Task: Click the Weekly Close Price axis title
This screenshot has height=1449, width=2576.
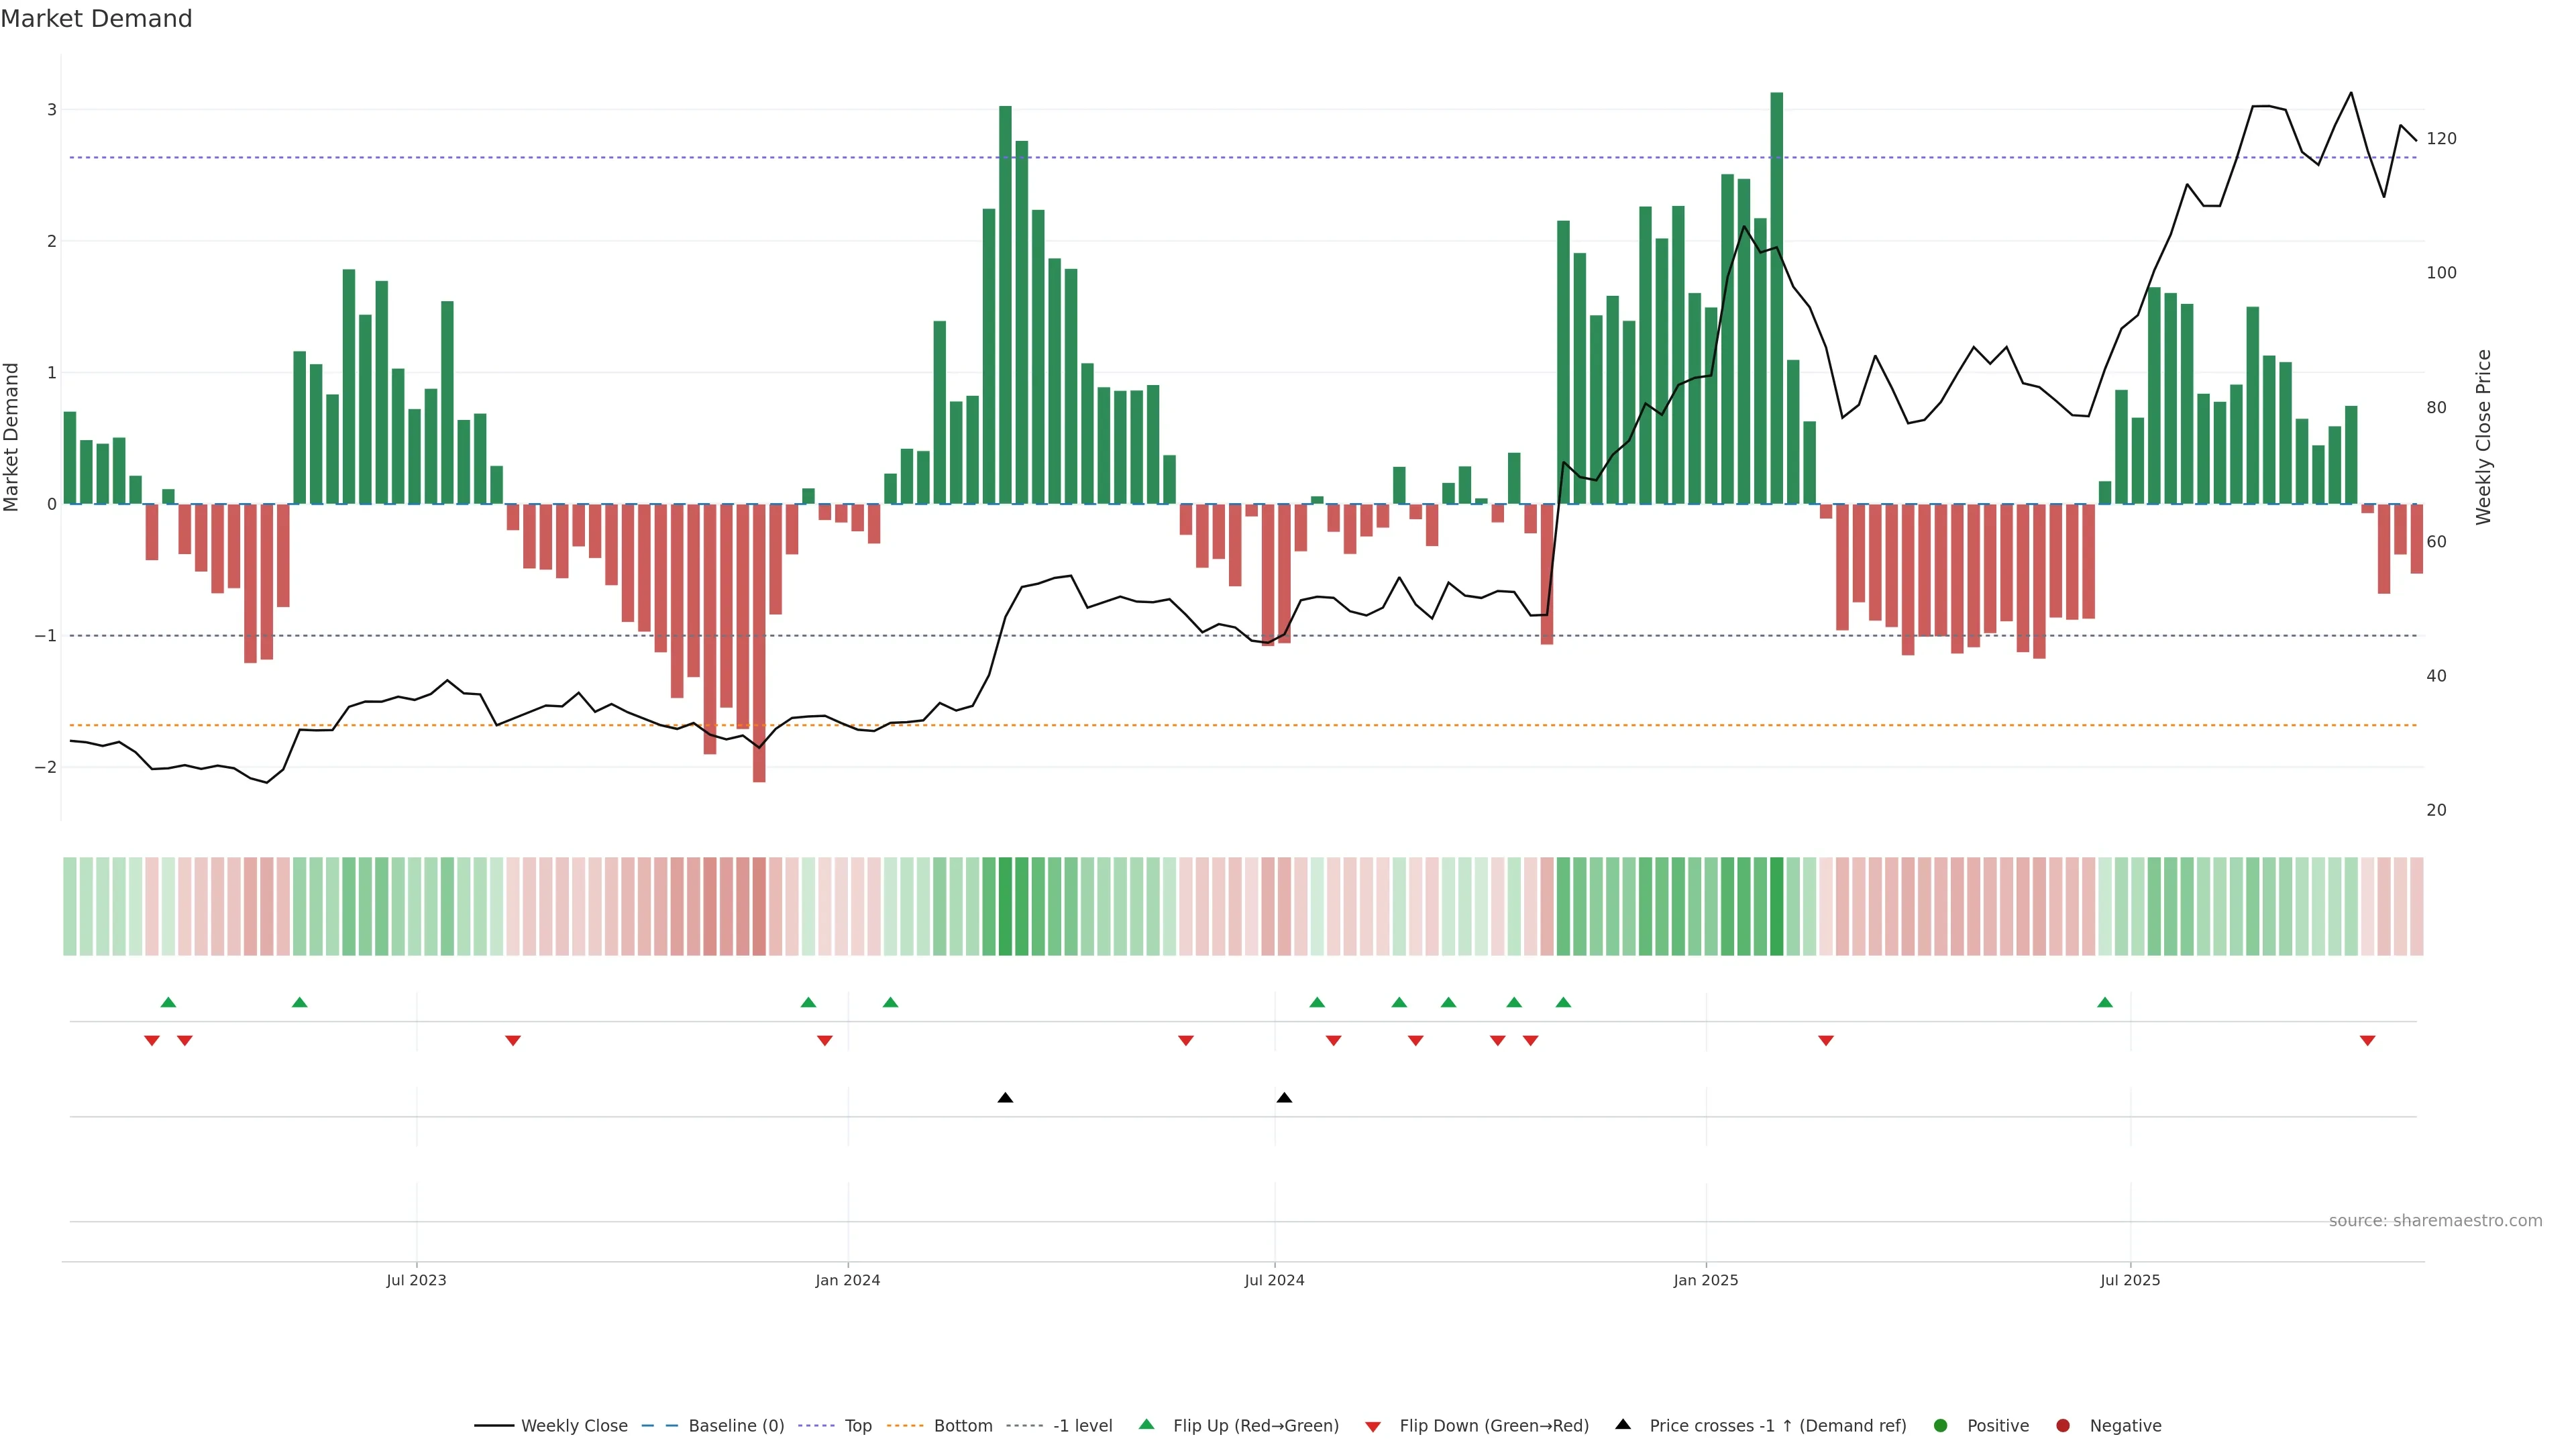Action: coord(2483,437)
